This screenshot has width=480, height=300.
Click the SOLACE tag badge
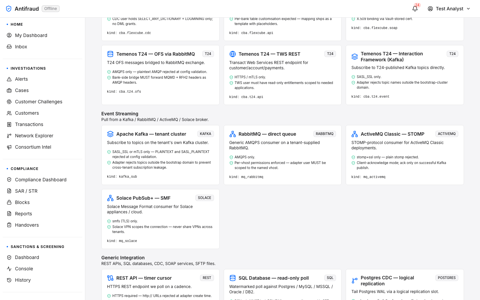pos(205,198)
